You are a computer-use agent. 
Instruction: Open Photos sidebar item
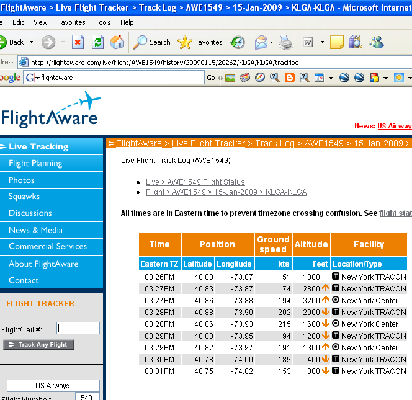click(52, 180)
